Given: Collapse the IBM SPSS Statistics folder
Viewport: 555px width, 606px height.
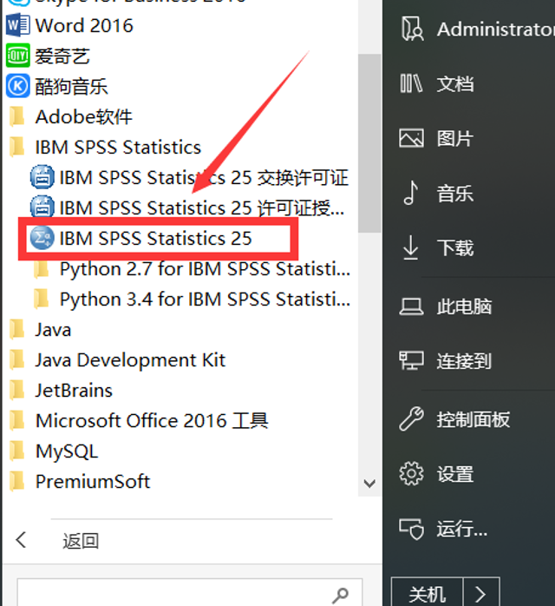Looking at the screenshot, I should 105,147.
